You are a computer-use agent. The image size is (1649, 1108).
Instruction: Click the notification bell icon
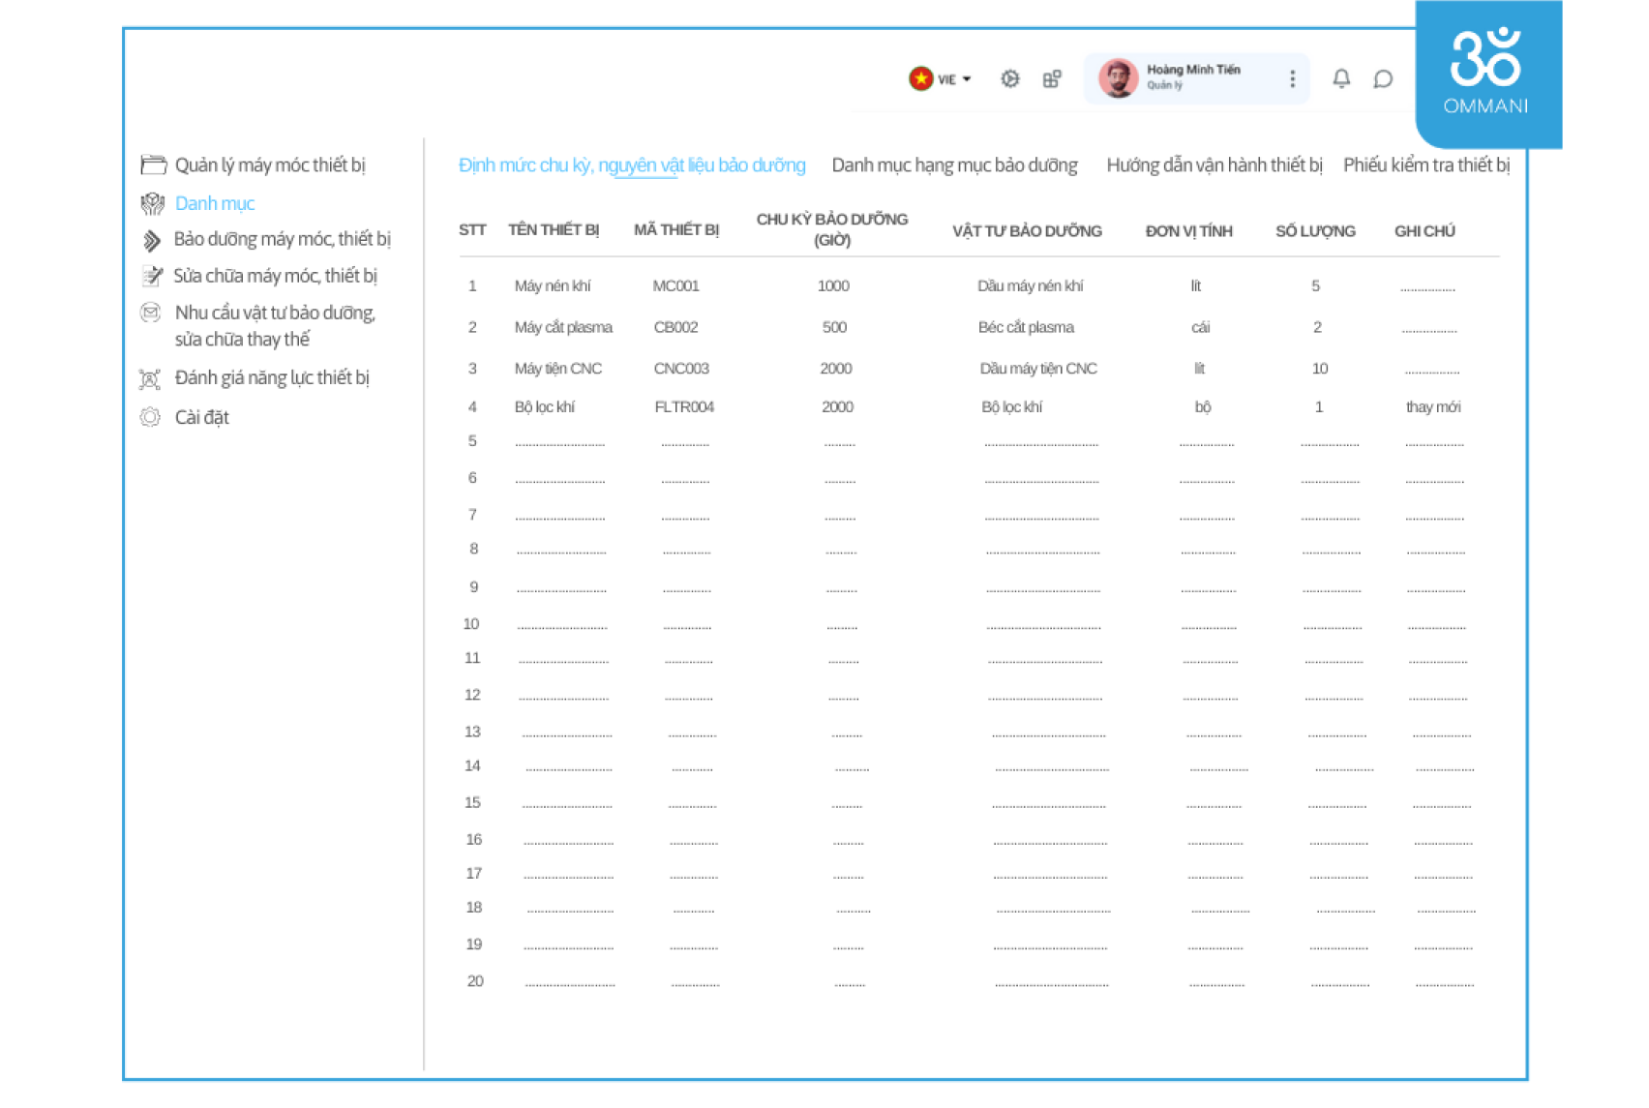(x=1341, y=78)
